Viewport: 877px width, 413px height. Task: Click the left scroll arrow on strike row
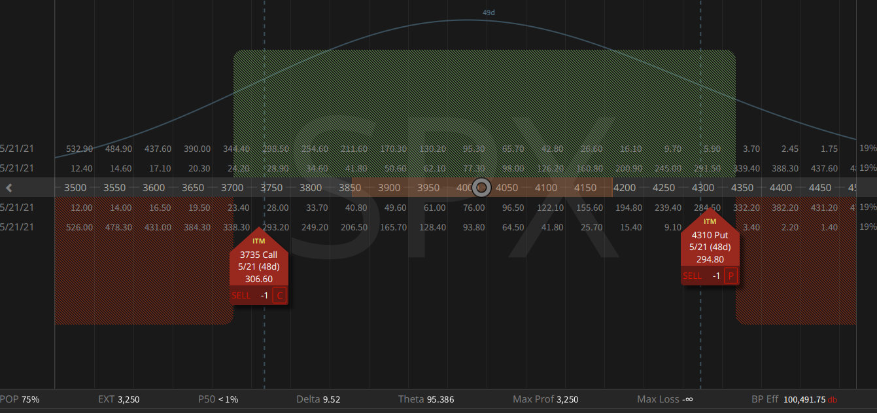pyautogui.click(x=9, y=188)
